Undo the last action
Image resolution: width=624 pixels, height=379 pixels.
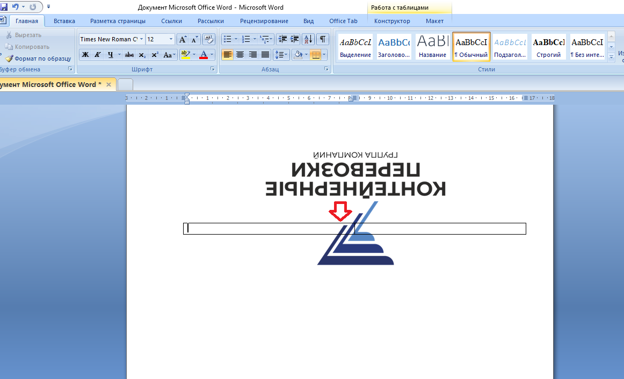point(15,7)
